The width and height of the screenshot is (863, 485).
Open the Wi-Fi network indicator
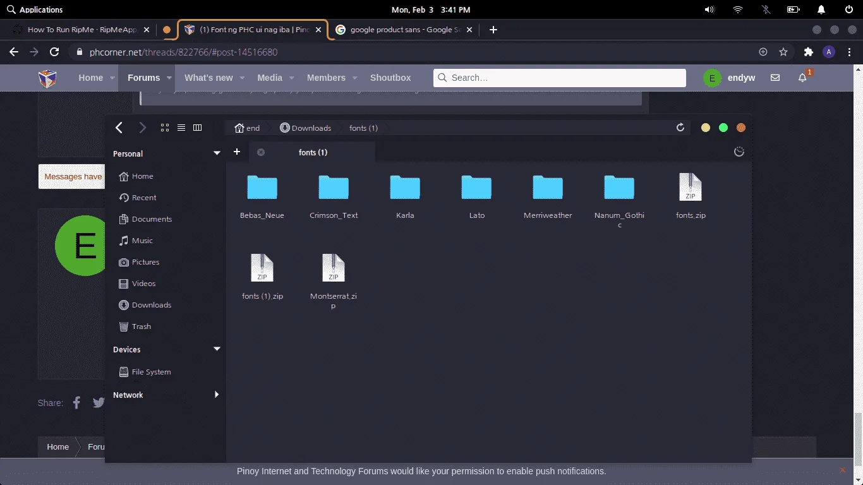[738, 9]
